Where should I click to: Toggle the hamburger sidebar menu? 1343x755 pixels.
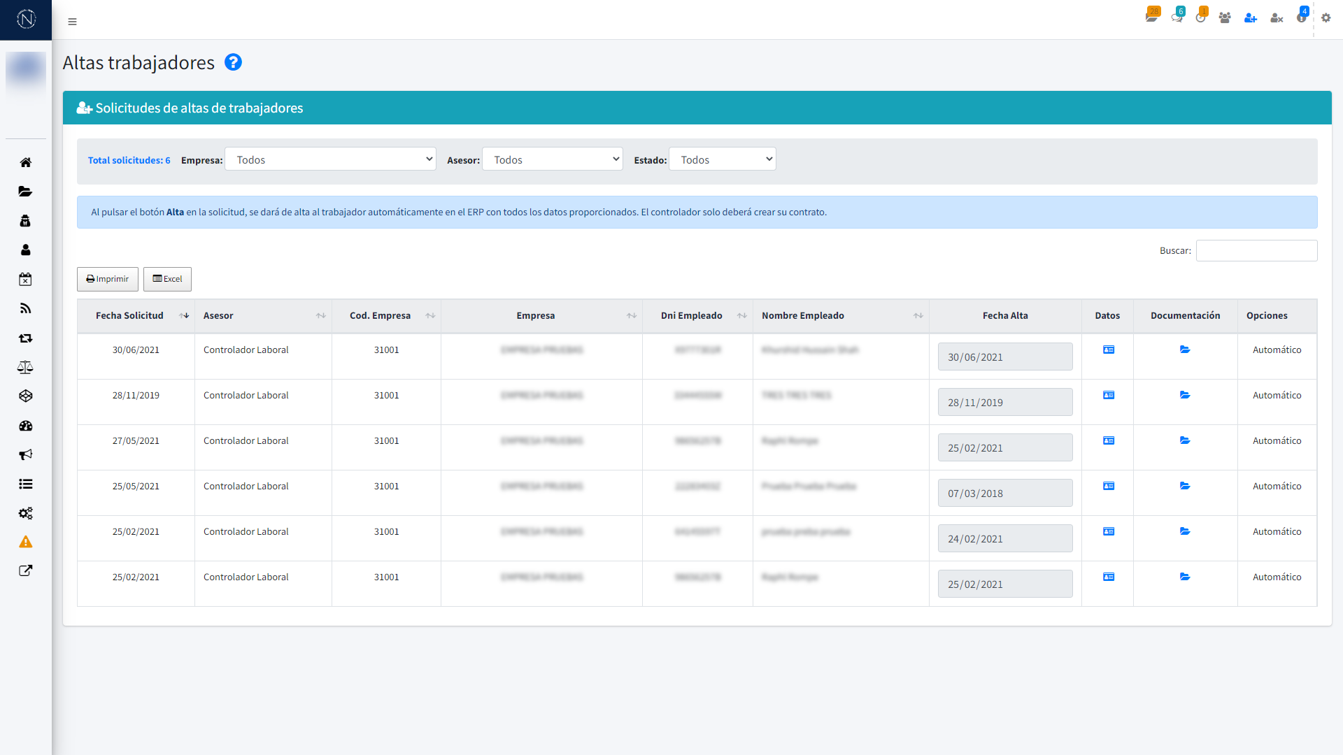(72, 22)
